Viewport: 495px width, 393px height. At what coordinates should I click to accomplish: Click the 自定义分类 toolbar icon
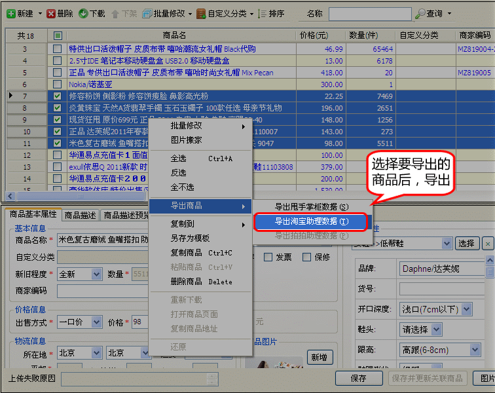pyautogui.click(x=201, y=14)
